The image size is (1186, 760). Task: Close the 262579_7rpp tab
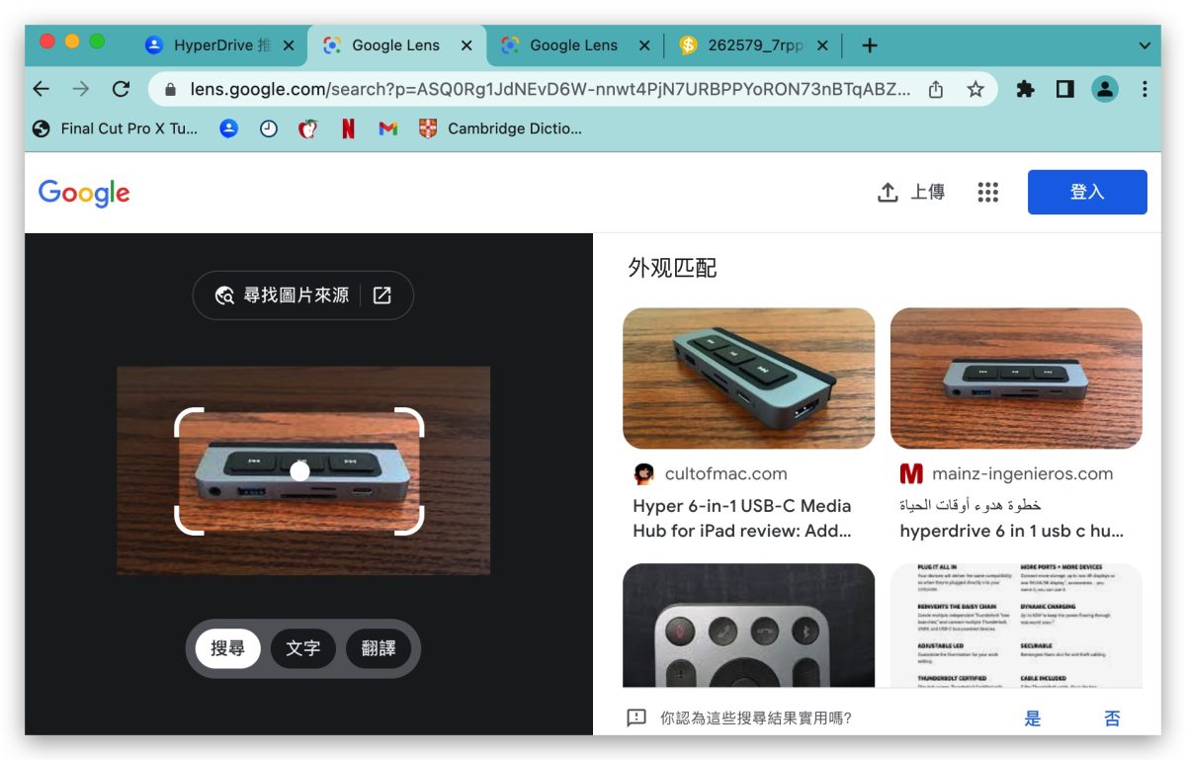822,45
